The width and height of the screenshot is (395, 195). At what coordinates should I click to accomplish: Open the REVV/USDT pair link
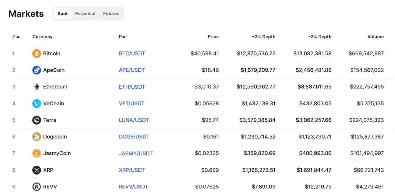(x=133, y=187)
